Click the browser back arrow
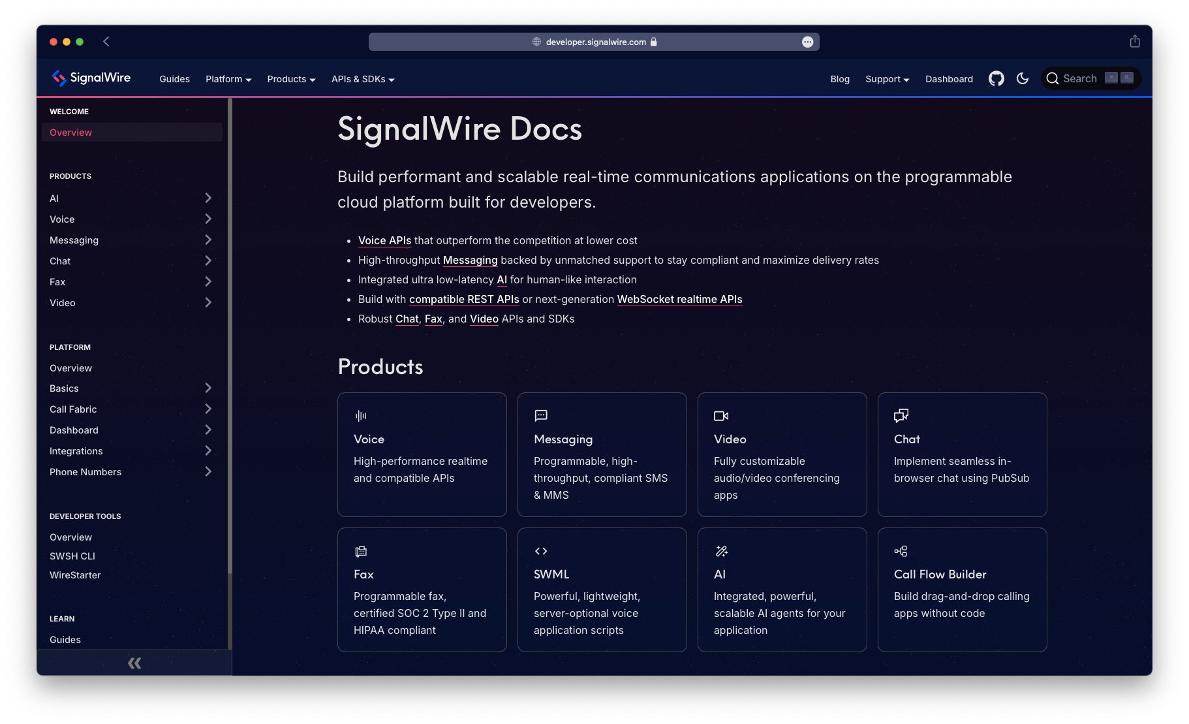Screen dimensions: 1189x724 pos(106,42)
